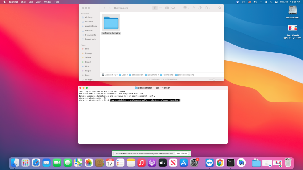Viewport: 303px width, 170px height.
Task: Open the Group By dropdown in Finder
Action: (x=186, y=8)
